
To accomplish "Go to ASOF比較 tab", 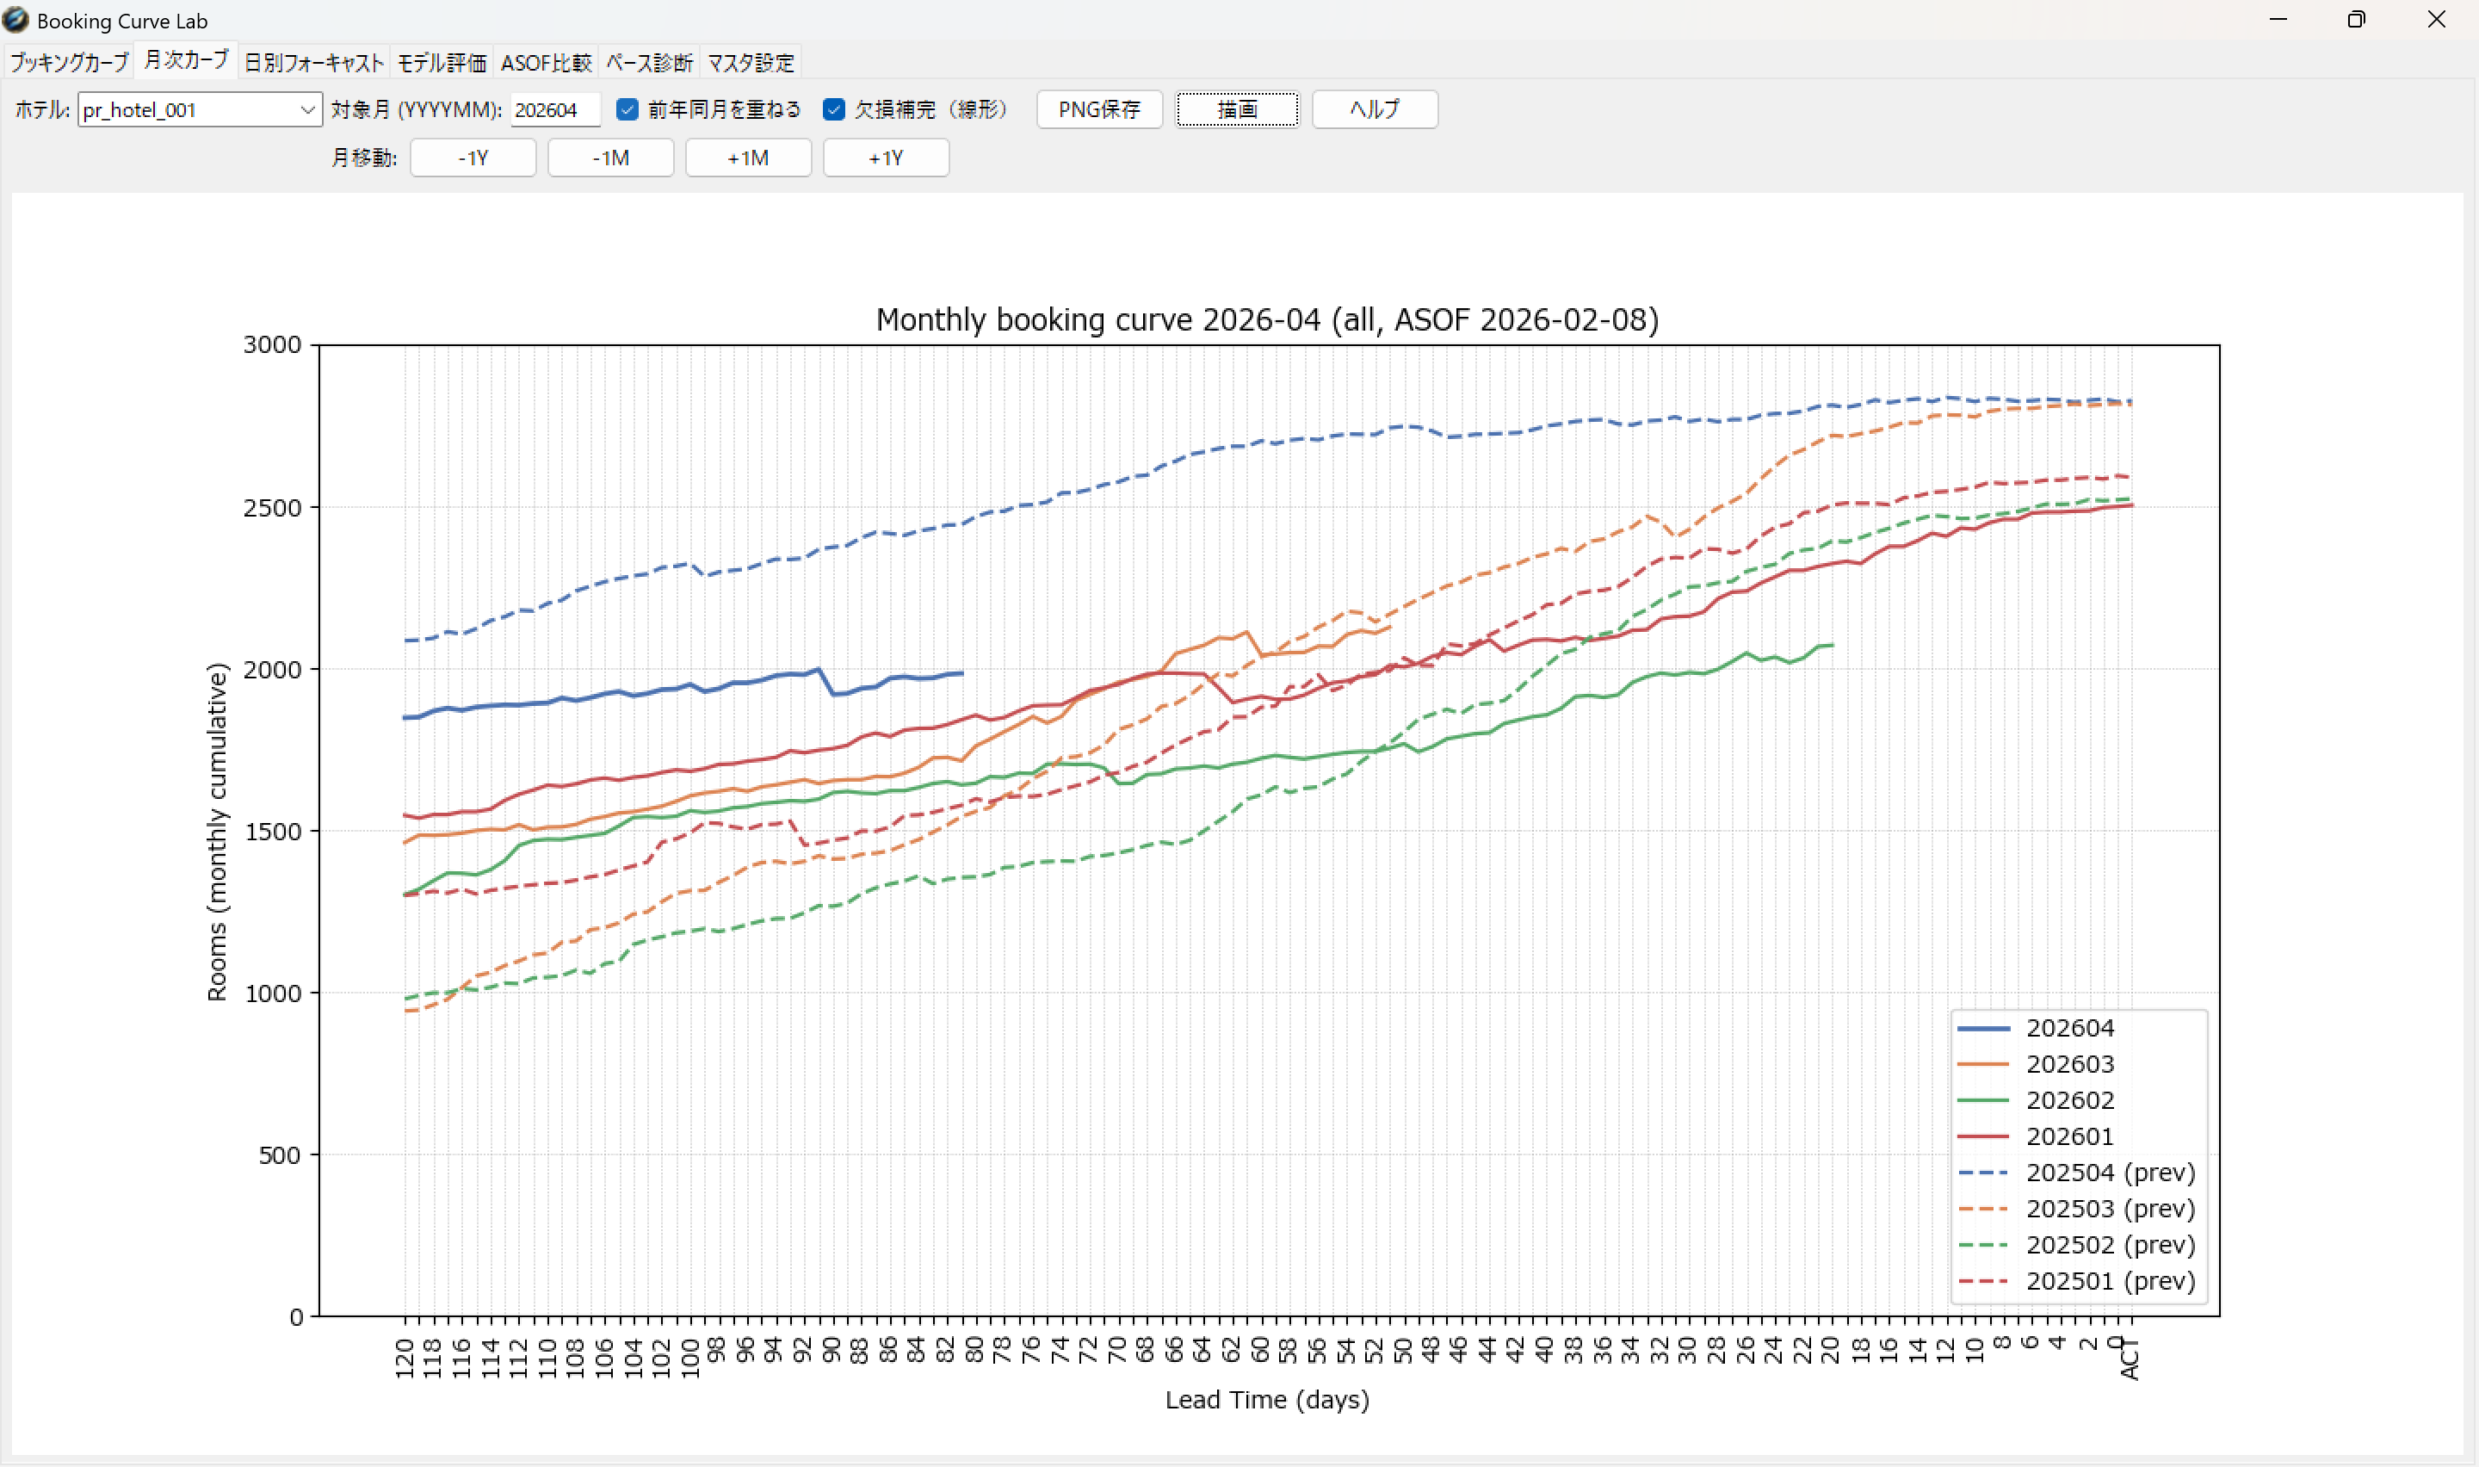I will pos(546,63).
